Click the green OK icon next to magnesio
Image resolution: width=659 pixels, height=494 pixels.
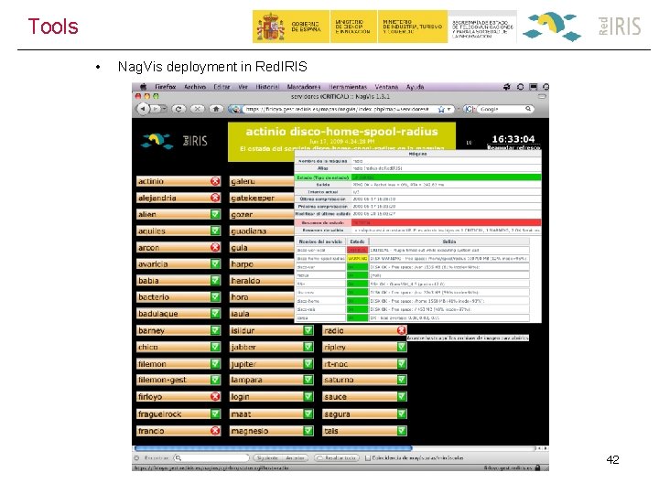(308, 431)
